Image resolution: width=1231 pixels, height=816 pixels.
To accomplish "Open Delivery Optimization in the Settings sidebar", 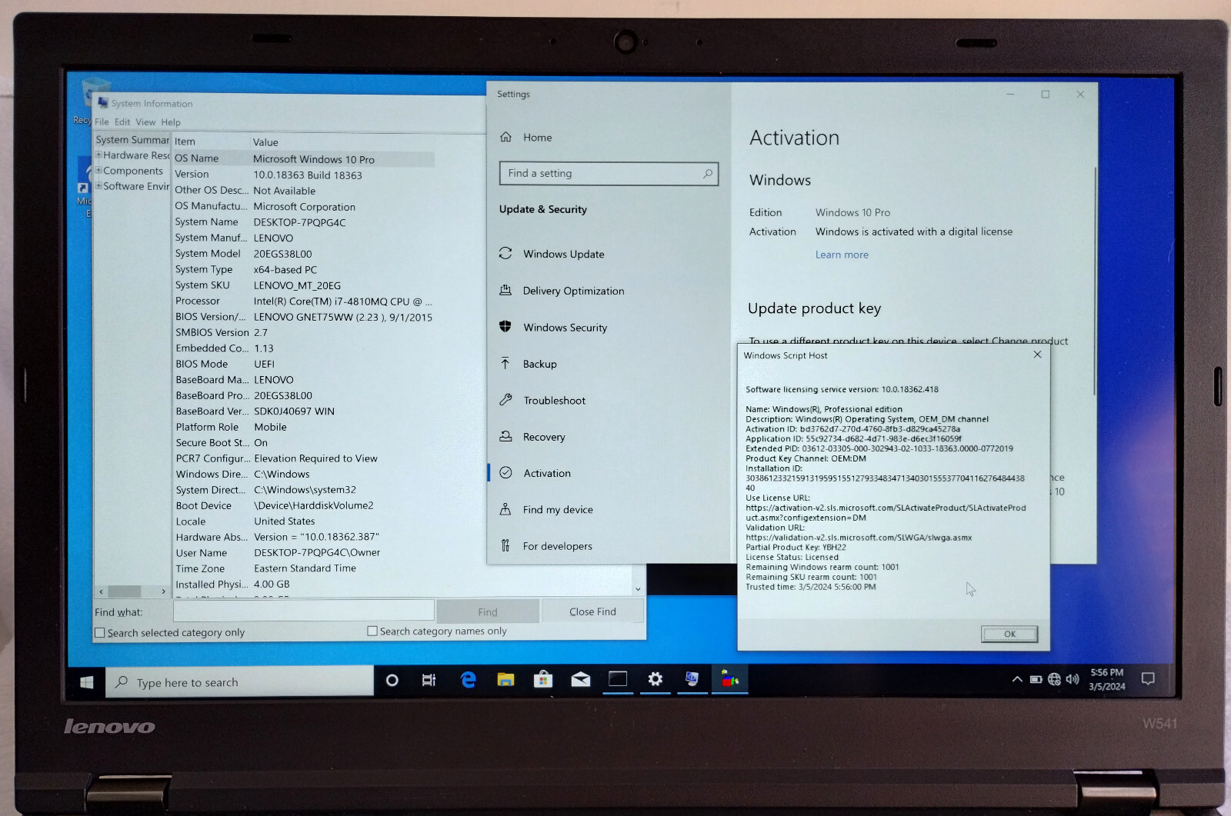I will [x=573, y=291].
